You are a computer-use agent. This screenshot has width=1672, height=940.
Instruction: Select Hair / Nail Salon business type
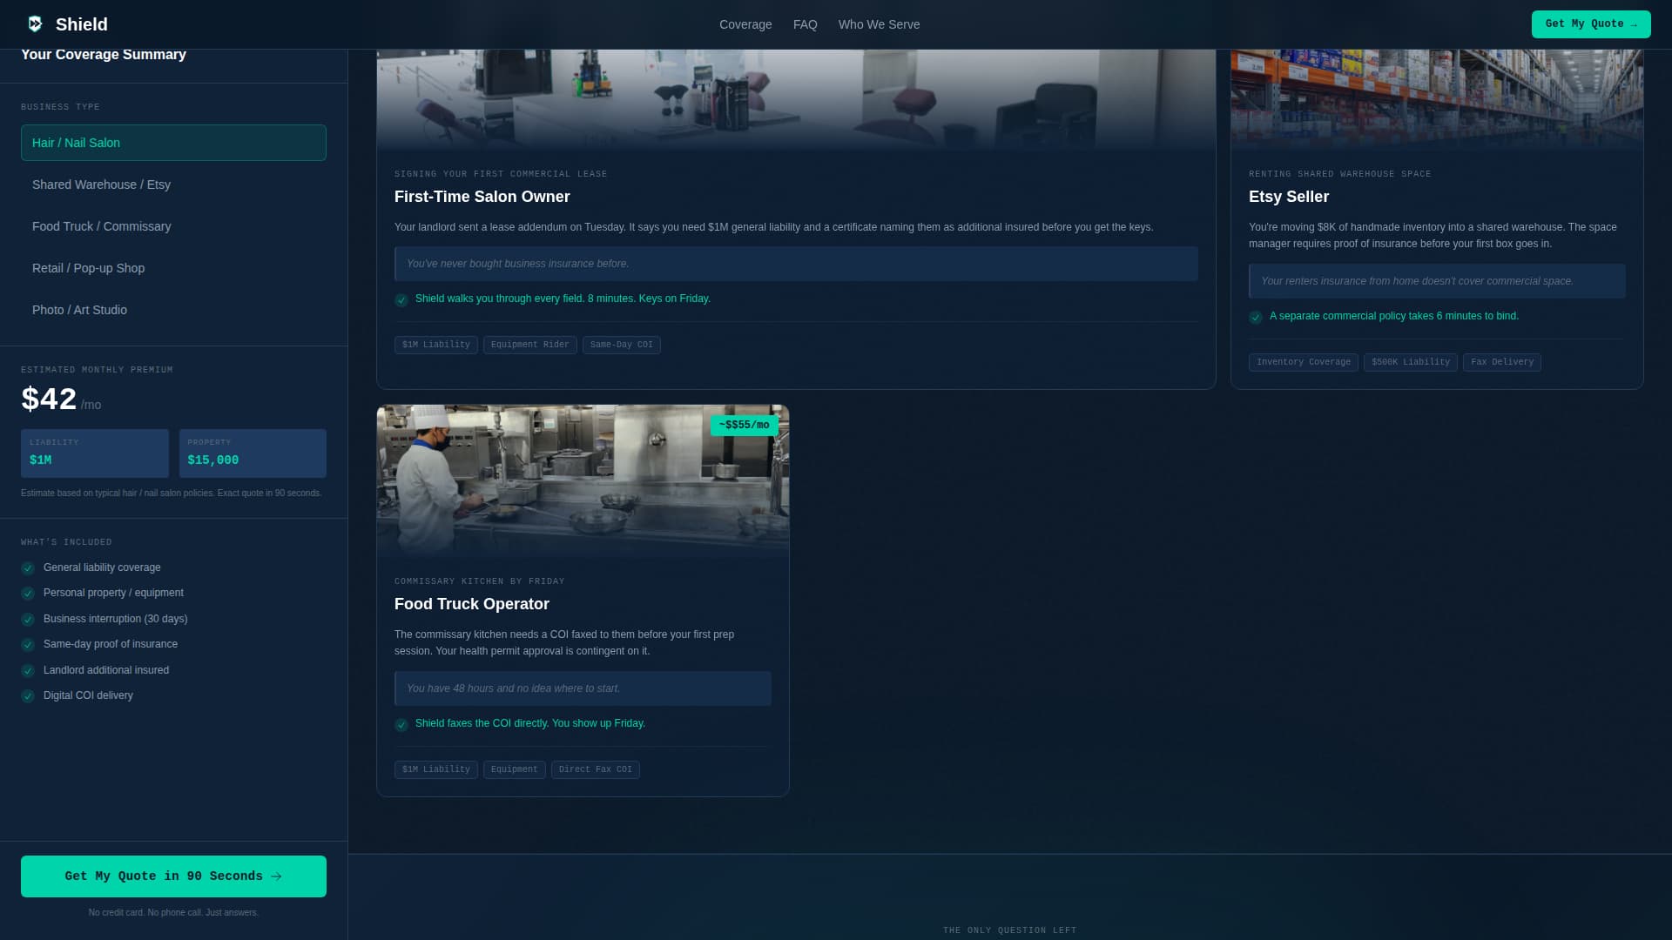coord(173,143)
